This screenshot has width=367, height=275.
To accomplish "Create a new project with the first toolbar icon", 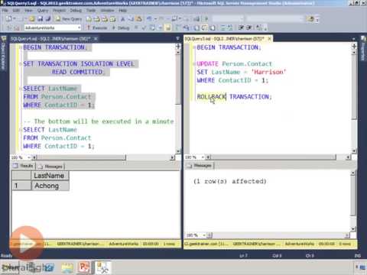I will pos(9,19).
